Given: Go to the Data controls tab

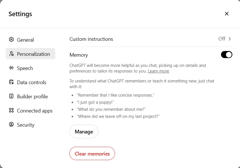Looking at the screenshot, I should point(30,82).
